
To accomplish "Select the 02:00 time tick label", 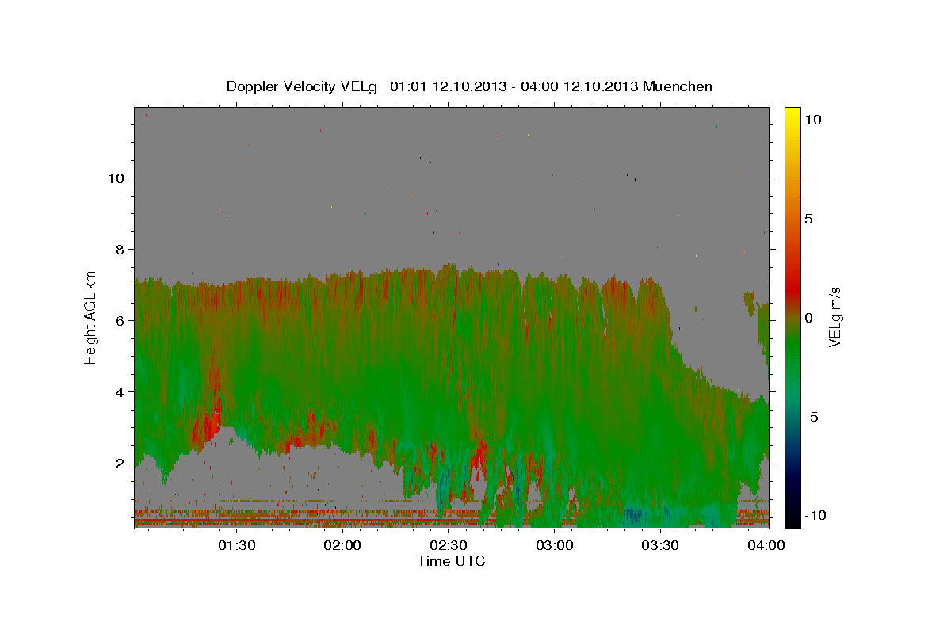I will [x=343, y=545].
